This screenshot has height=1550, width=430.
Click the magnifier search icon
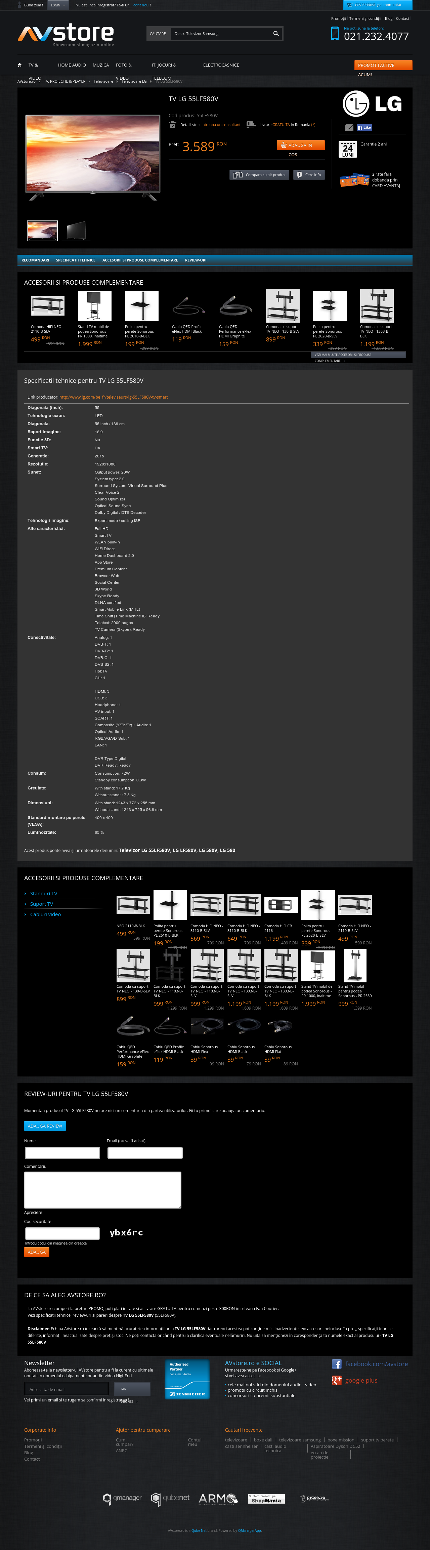(x=276, y=34)
